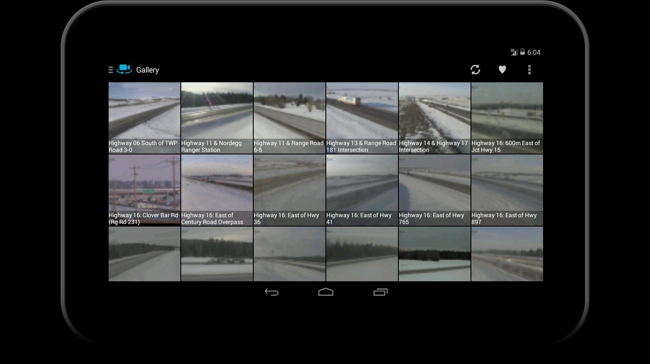Open the recent apps button

point(380,292)
